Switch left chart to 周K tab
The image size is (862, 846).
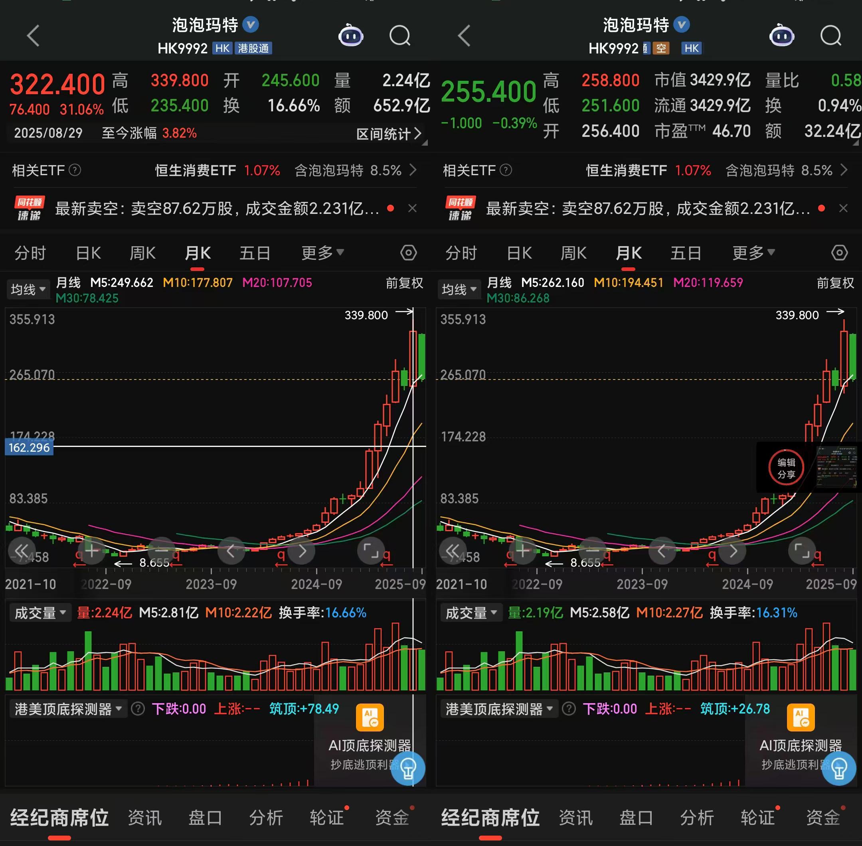point(142,253)
